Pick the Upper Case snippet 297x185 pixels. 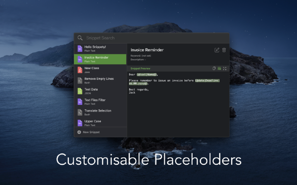point(100,123)
